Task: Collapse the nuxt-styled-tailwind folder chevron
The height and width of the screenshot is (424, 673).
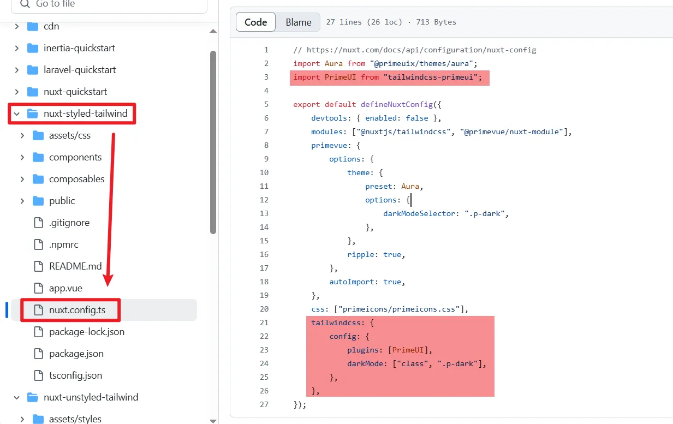Action: (16, 114)
